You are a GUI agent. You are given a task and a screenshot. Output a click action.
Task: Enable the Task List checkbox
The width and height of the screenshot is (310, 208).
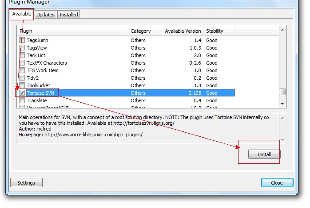(x=22, y=55)
